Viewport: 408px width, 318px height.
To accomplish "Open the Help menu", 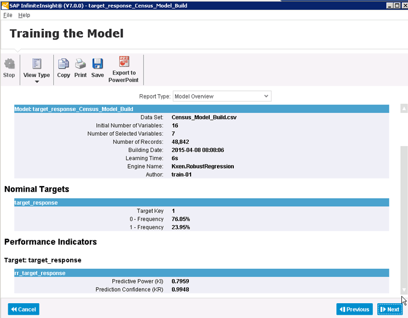I will 24,15.
